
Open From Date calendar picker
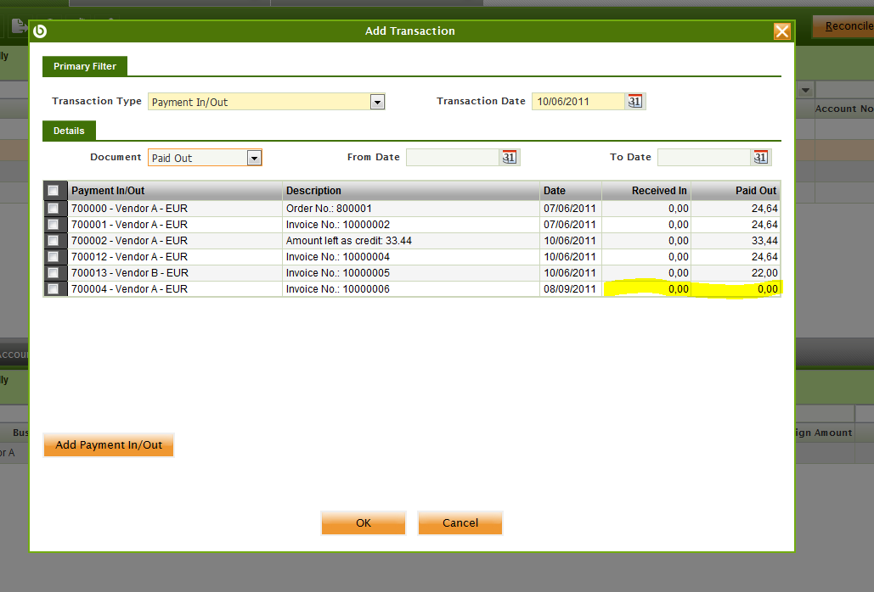509,158
